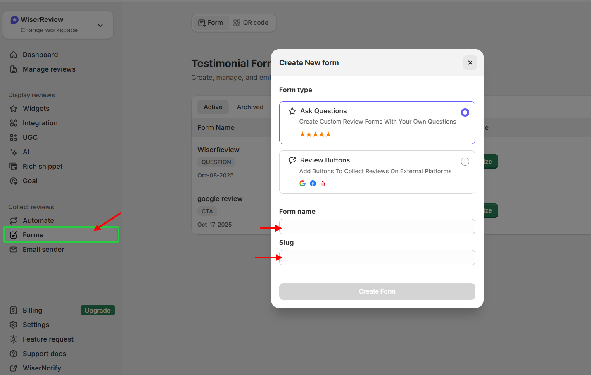
Task: Switch to the QR code tab
Action: 251,23
